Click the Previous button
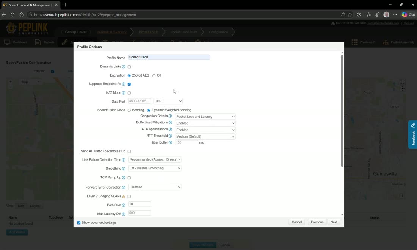The image size is (417, 250). pyautogui.click(x=317, y=222)
